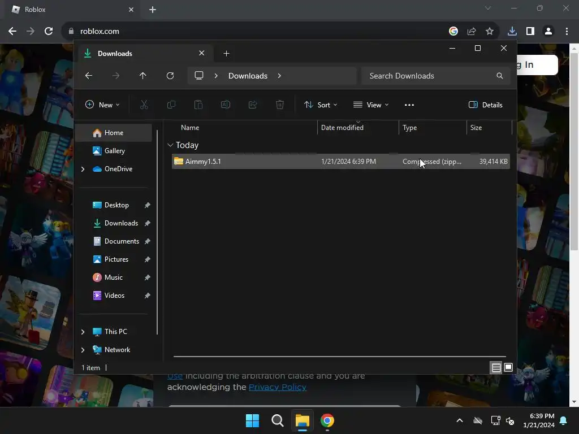Image resolution: width=579 pixels, height=434 pixels.
Task: Open Desktop in navigation pane
Action: point(113,205)
